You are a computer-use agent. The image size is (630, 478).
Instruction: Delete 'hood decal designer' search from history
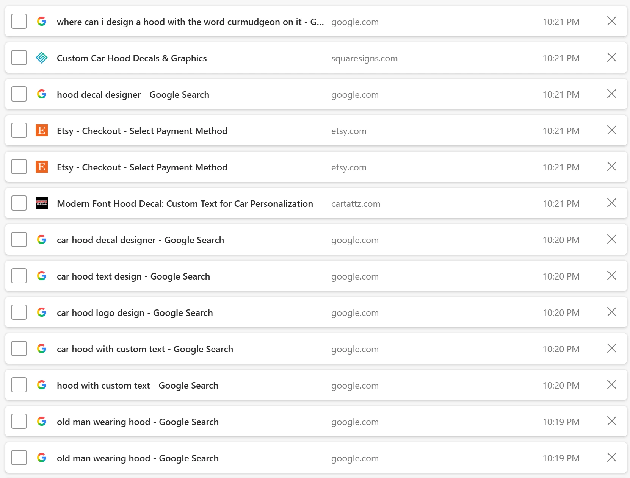click(611, 94)
